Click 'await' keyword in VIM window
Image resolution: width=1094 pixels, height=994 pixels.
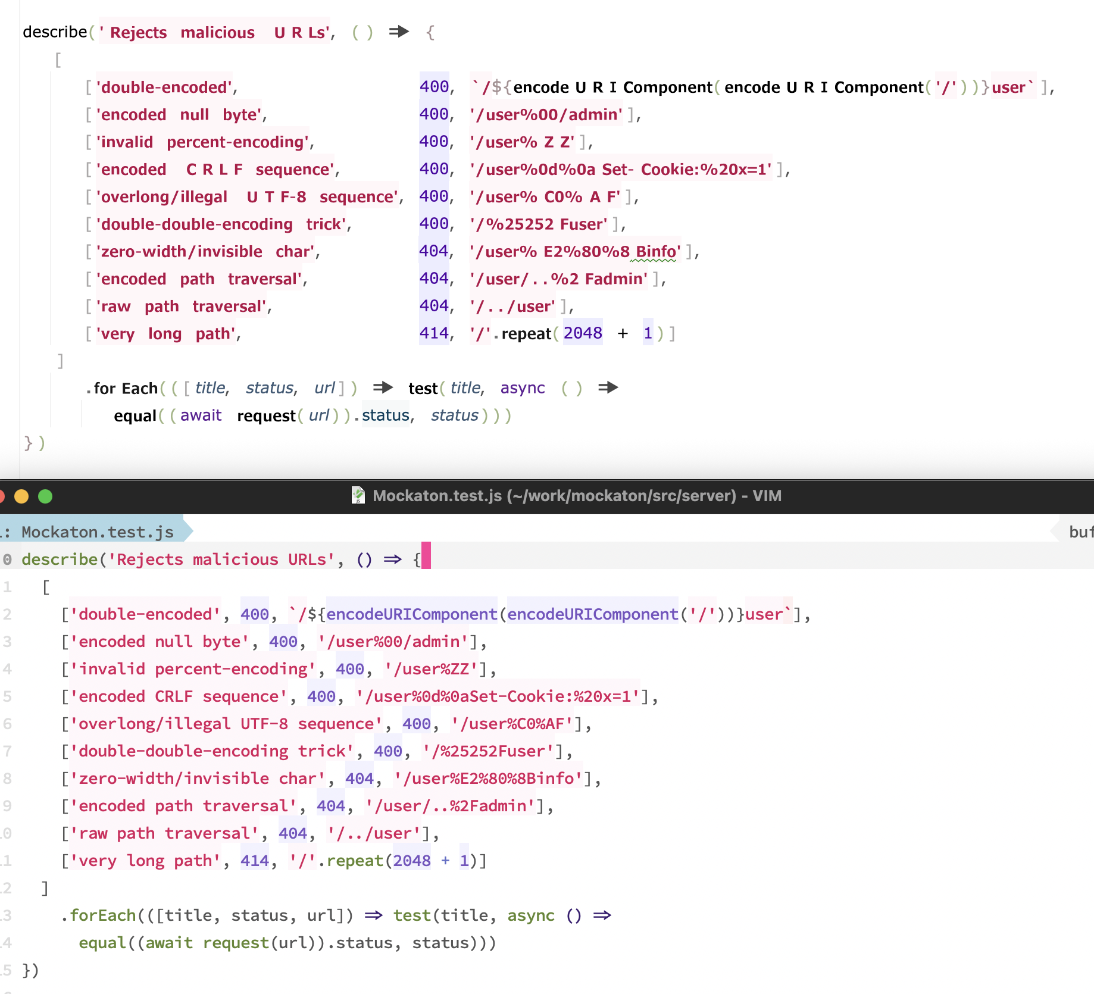[169, 942]
